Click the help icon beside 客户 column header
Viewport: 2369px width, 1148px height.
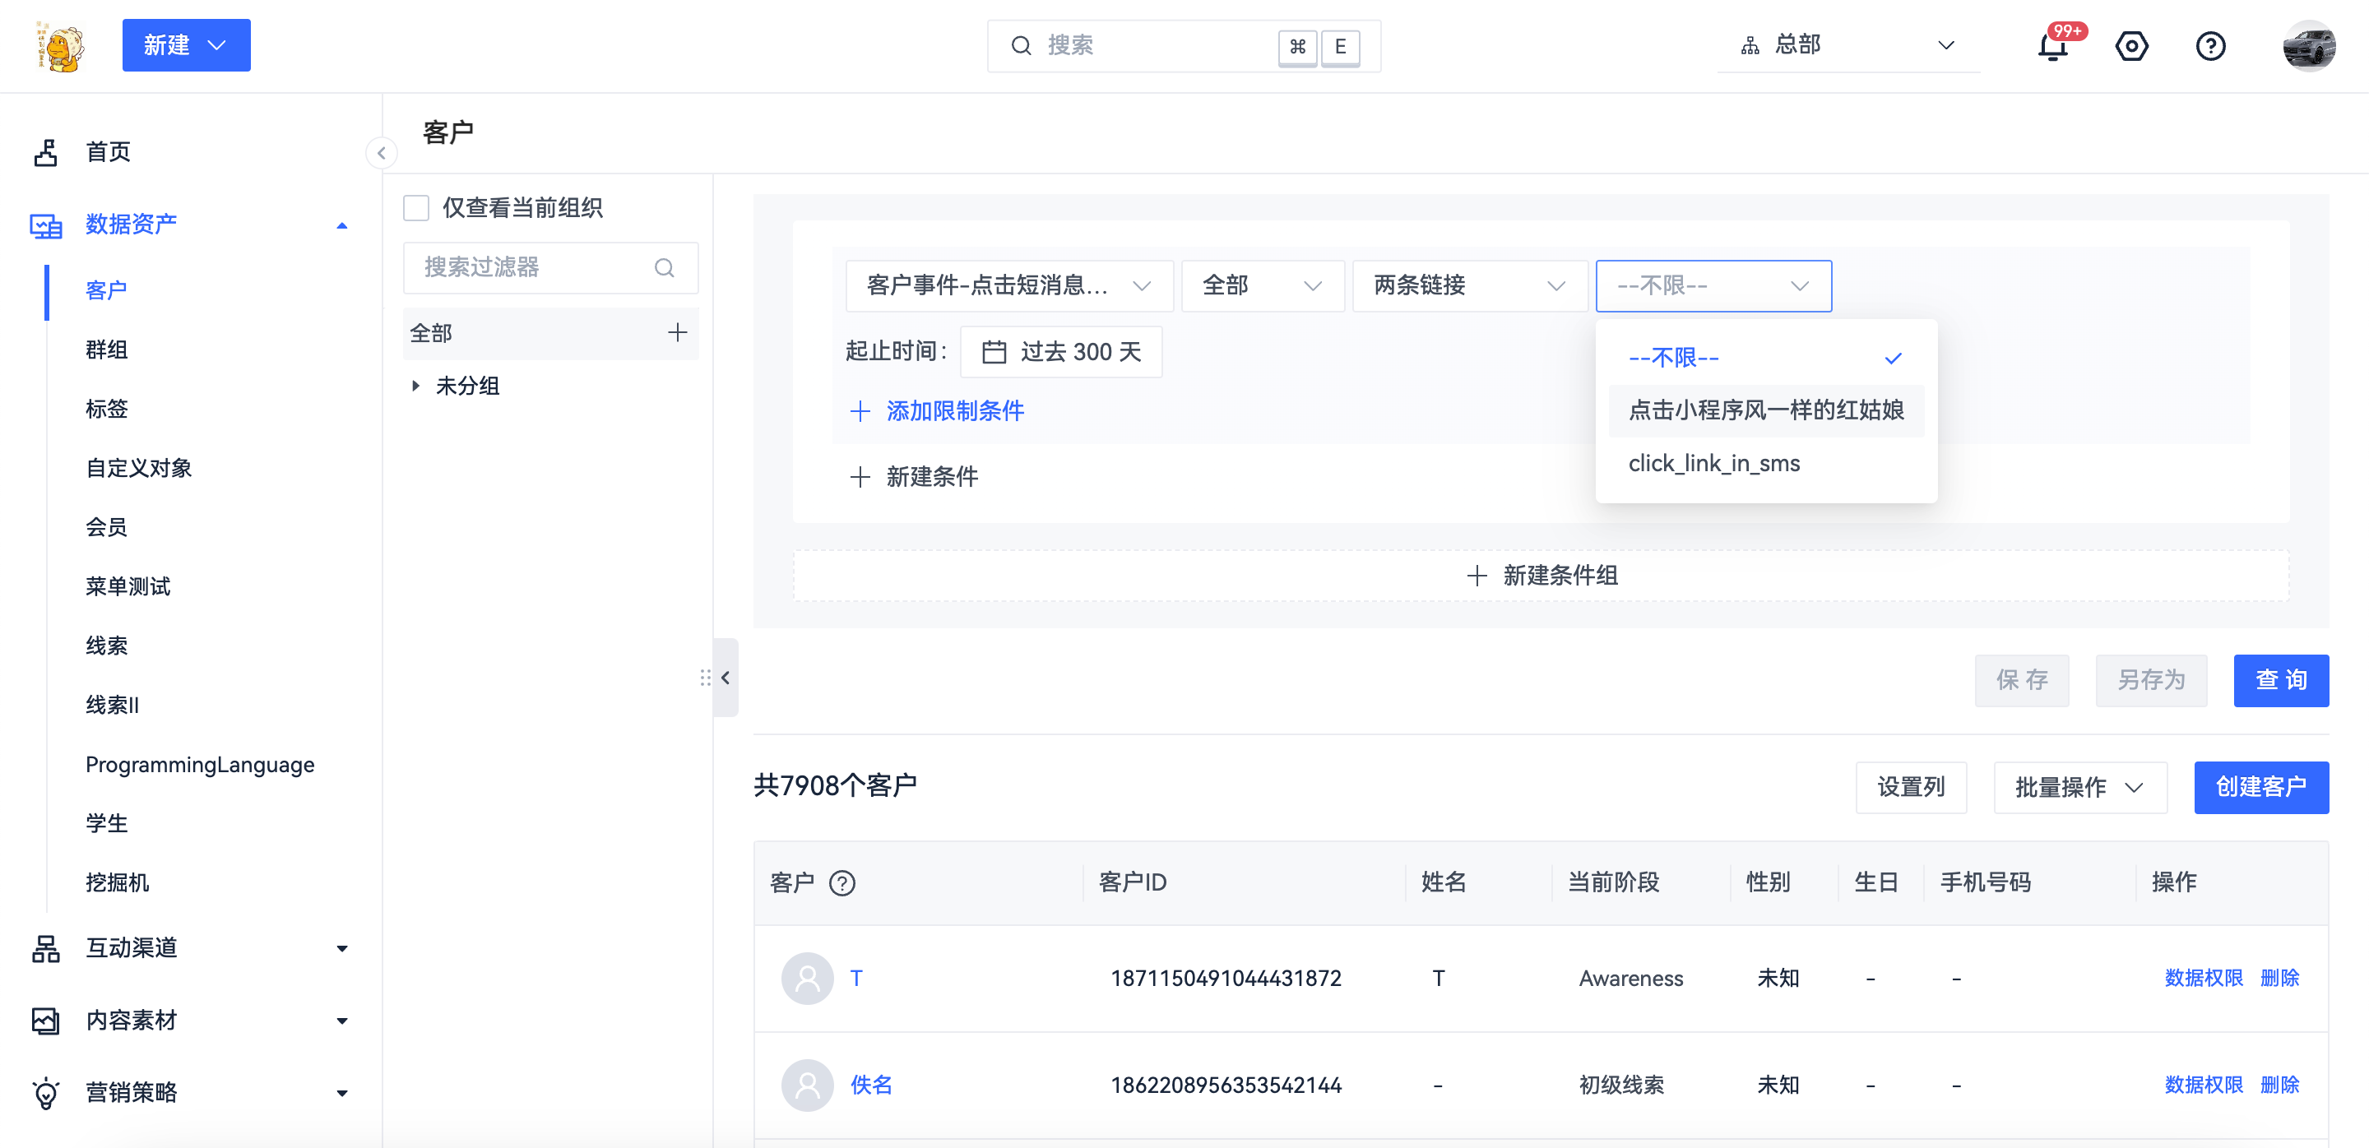pyautogui.click(x=841, y=883)
